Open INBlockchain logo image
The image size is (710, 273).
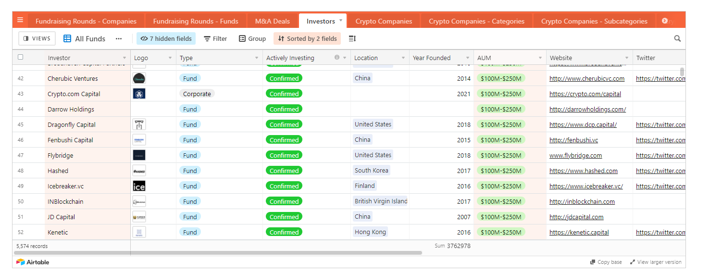click(x=139, y=201)
